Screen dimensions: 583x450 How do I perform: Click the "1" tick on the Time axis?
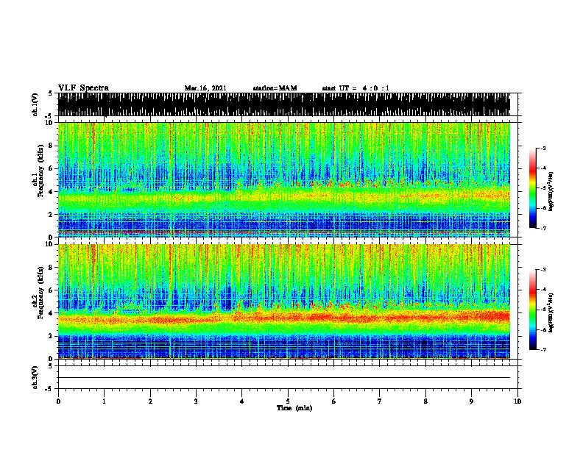[x=104, y=401]
